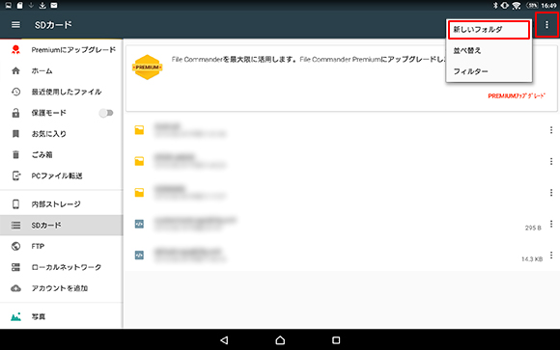The height and width of the screenshot is (350, 560).
Task: Tap the cloud add-account icon
Action: click(15, 288)
